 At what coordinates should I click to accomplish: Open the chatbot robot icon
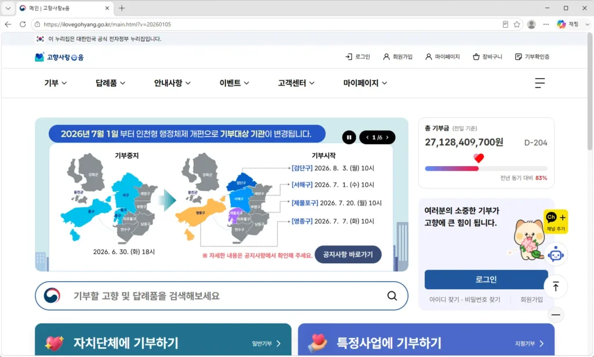coord(556,255)
